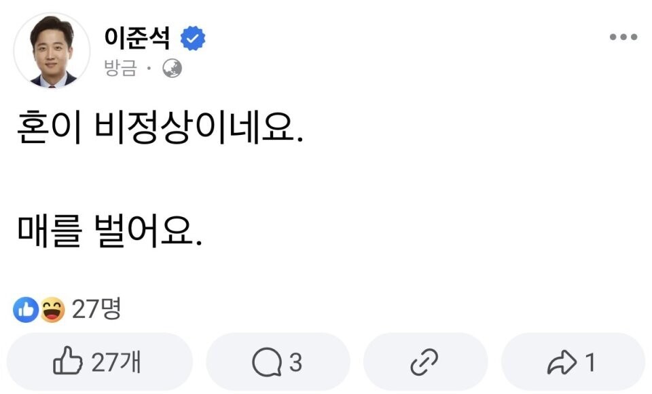Open the three-dot post options menu

[623, 37]
